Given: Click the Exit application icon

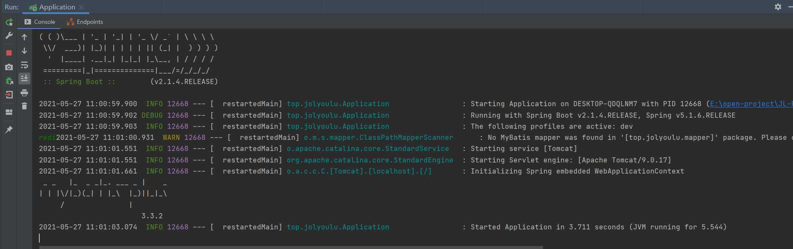Looking at the screenshot, I should coord(9,95).
